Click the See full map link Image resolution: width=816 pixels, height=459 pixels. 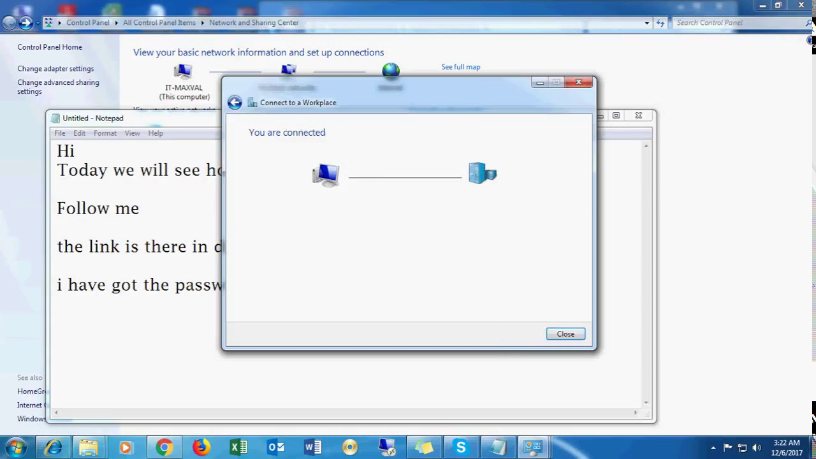pyautogui.click(x=460, y=67)
